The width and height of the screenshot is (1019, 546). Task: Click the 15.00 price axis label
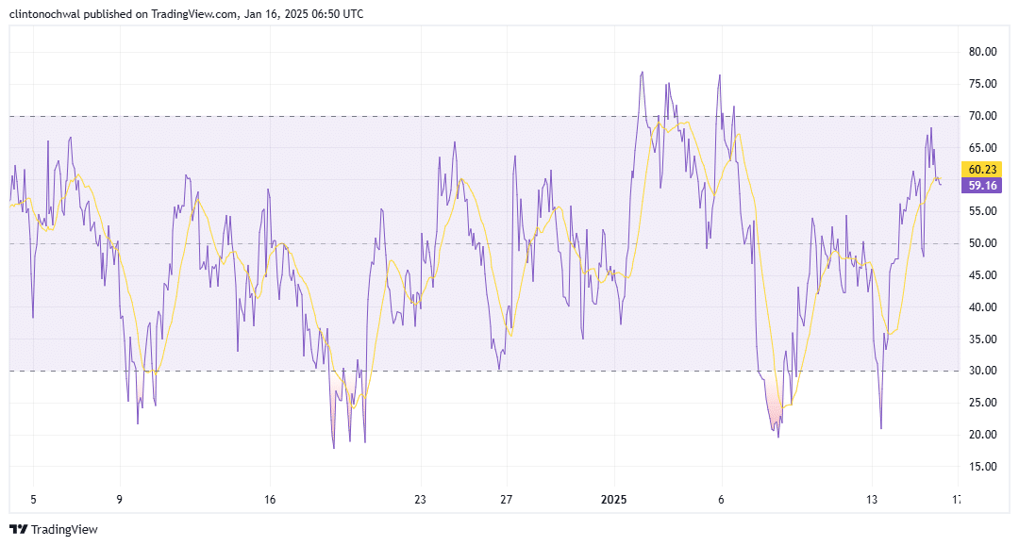pos(982,466)
